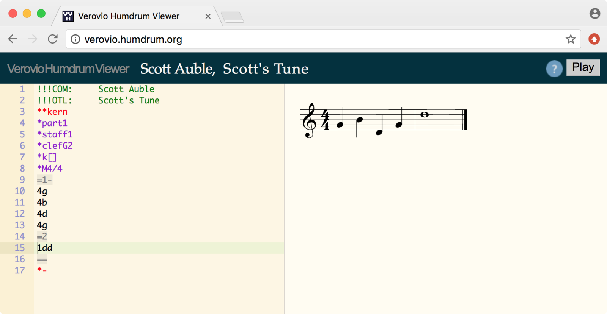This screenshot has width=607, height=314.
Task: Click the browser back arrow
Action: (13, 39)
